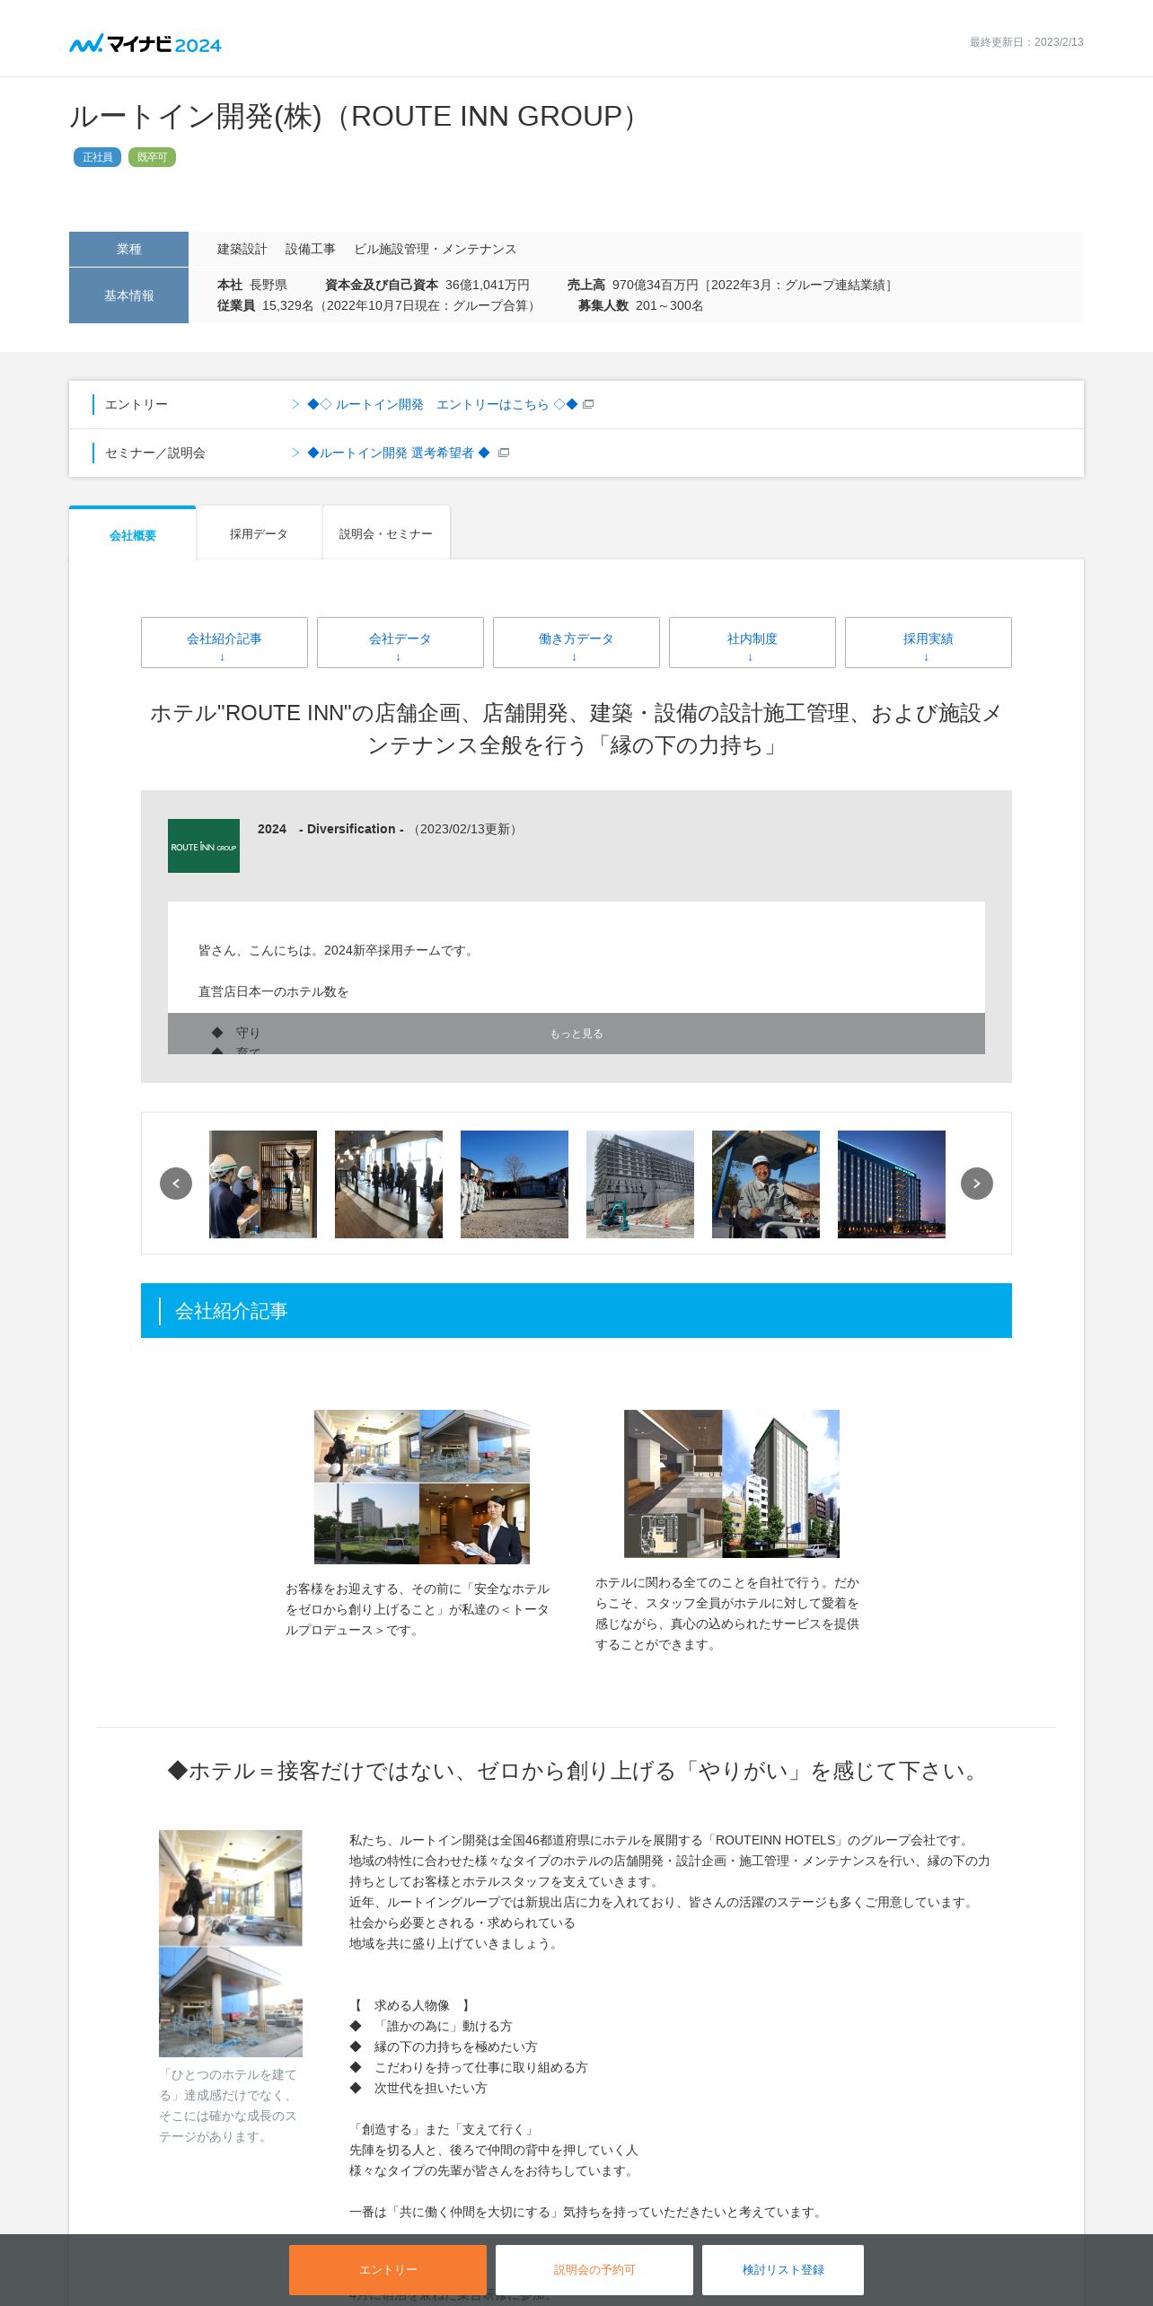View the lobby group meeting thumbnail
Screen dimensions: 1153x2306
coord(389,1184)
